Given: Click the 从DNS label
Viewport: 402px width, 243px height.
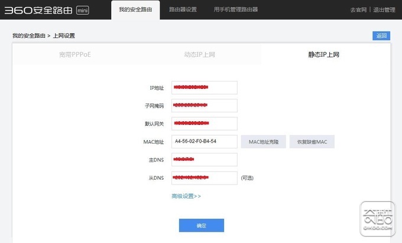Looking at the screenshot, I should (156, 178).
